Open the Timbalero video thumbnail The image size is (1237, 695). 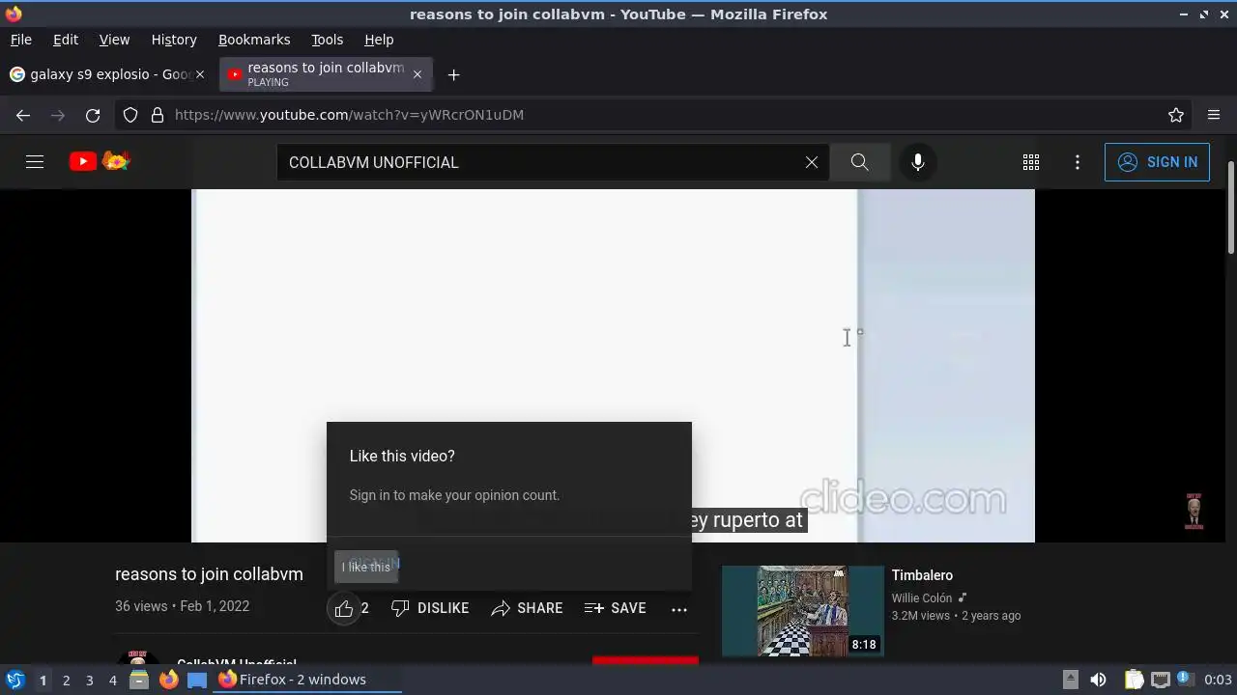point(803,611)
